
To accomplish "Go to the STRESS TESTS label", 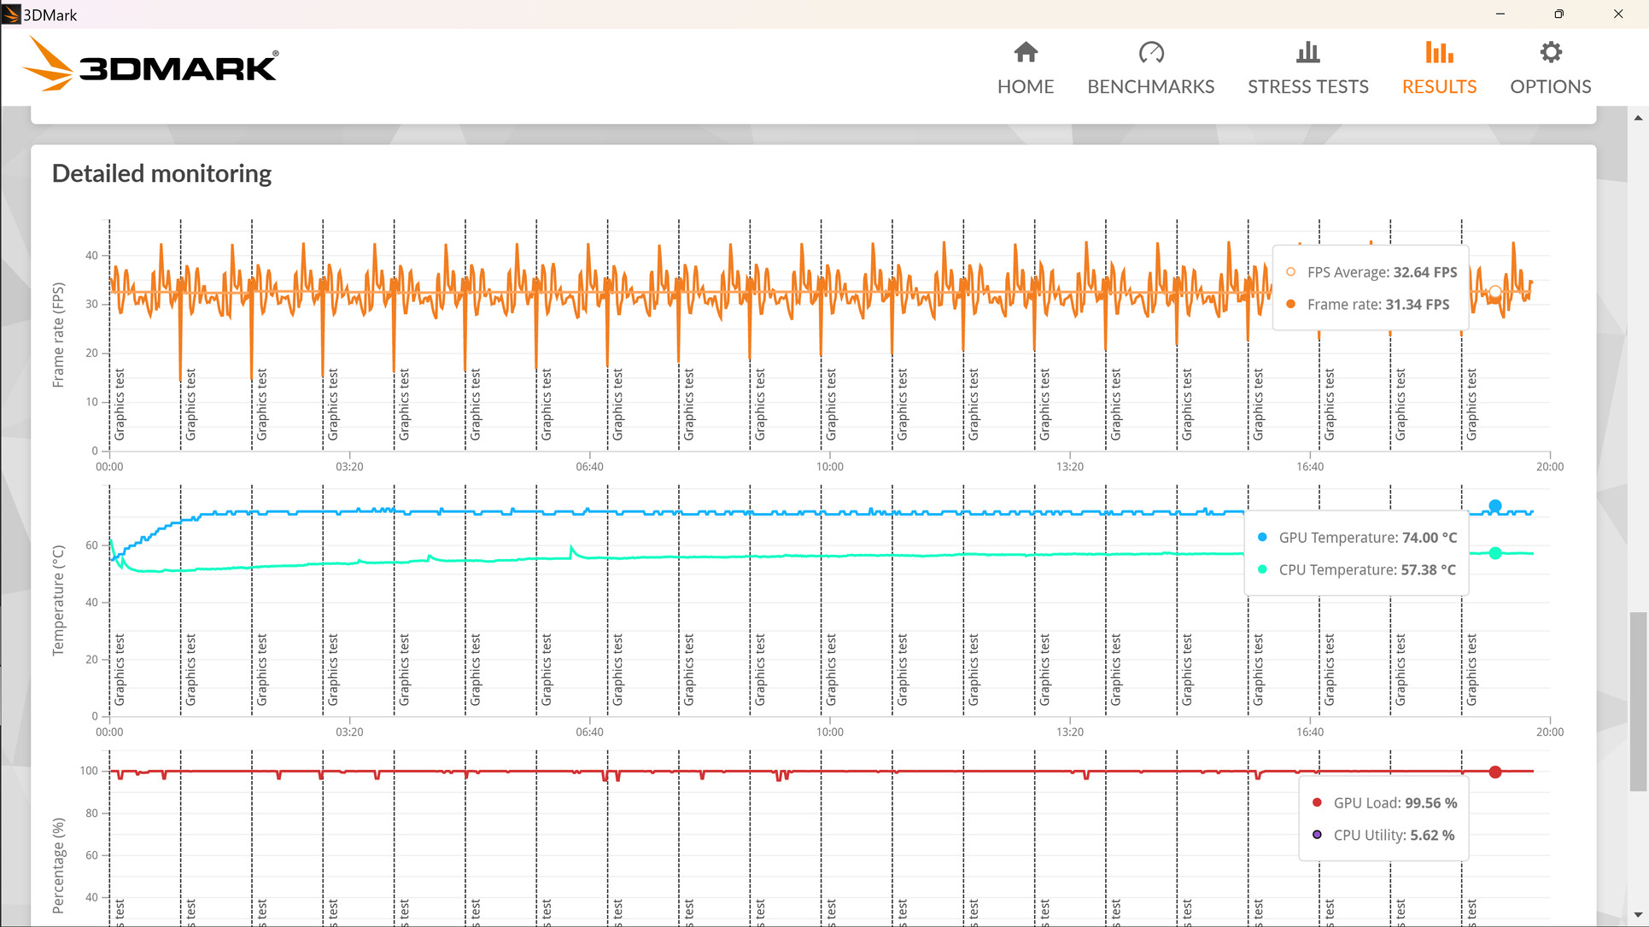I will coord(1307,87).
